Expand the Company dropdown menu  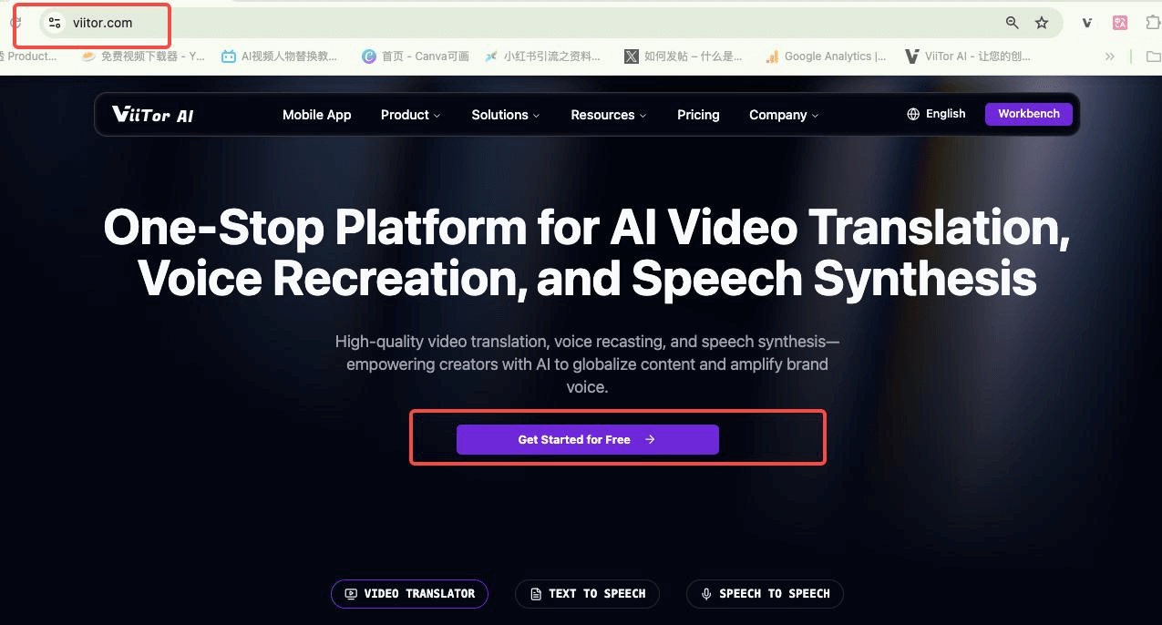click(x=783, y=115)
